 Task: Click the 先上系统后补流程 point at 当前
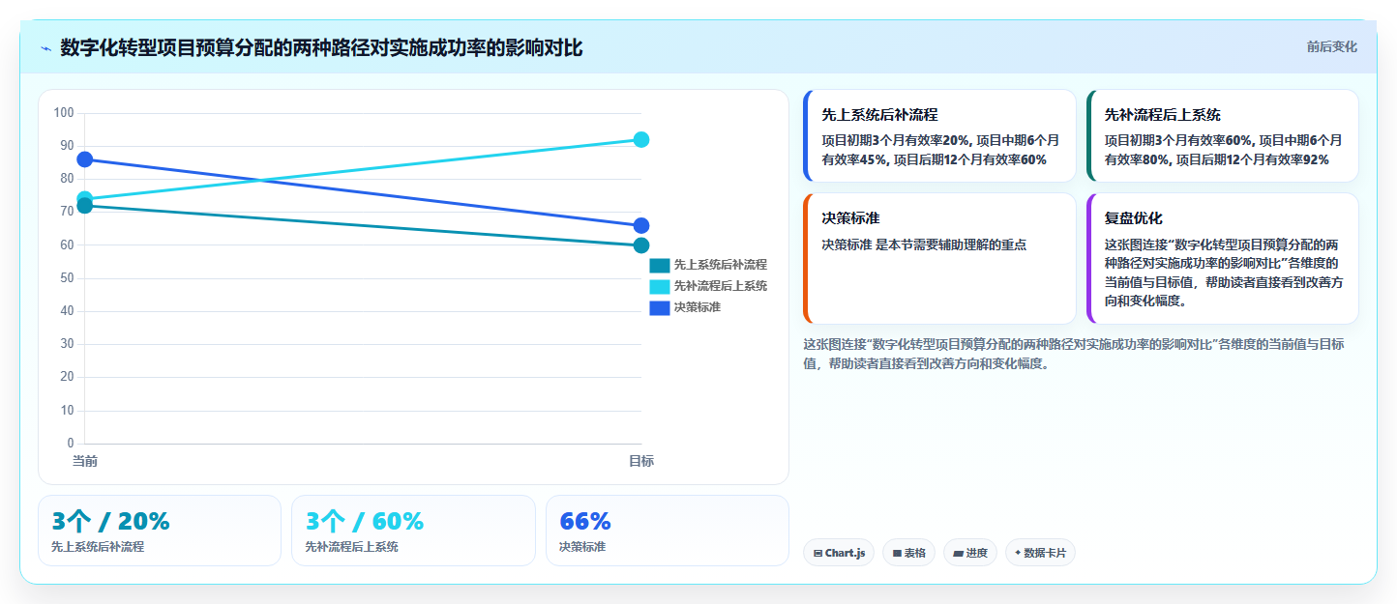pyautogui.click(x=85, y=206)
